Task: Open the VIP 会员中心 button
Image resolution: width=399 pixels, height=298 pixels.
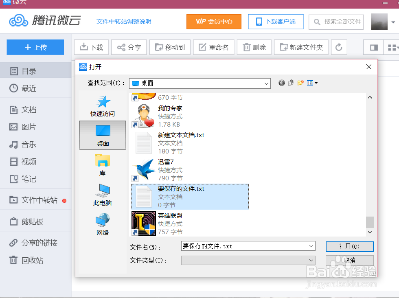Action: [x=214, y=22]
